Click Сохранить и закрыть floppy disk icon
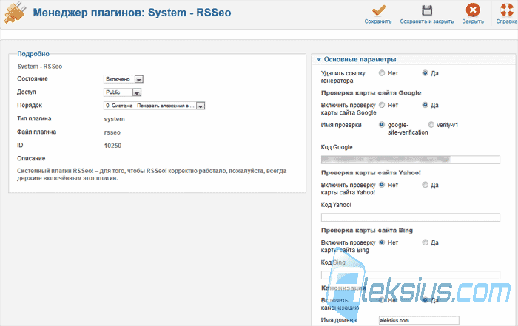 [427, 10]
